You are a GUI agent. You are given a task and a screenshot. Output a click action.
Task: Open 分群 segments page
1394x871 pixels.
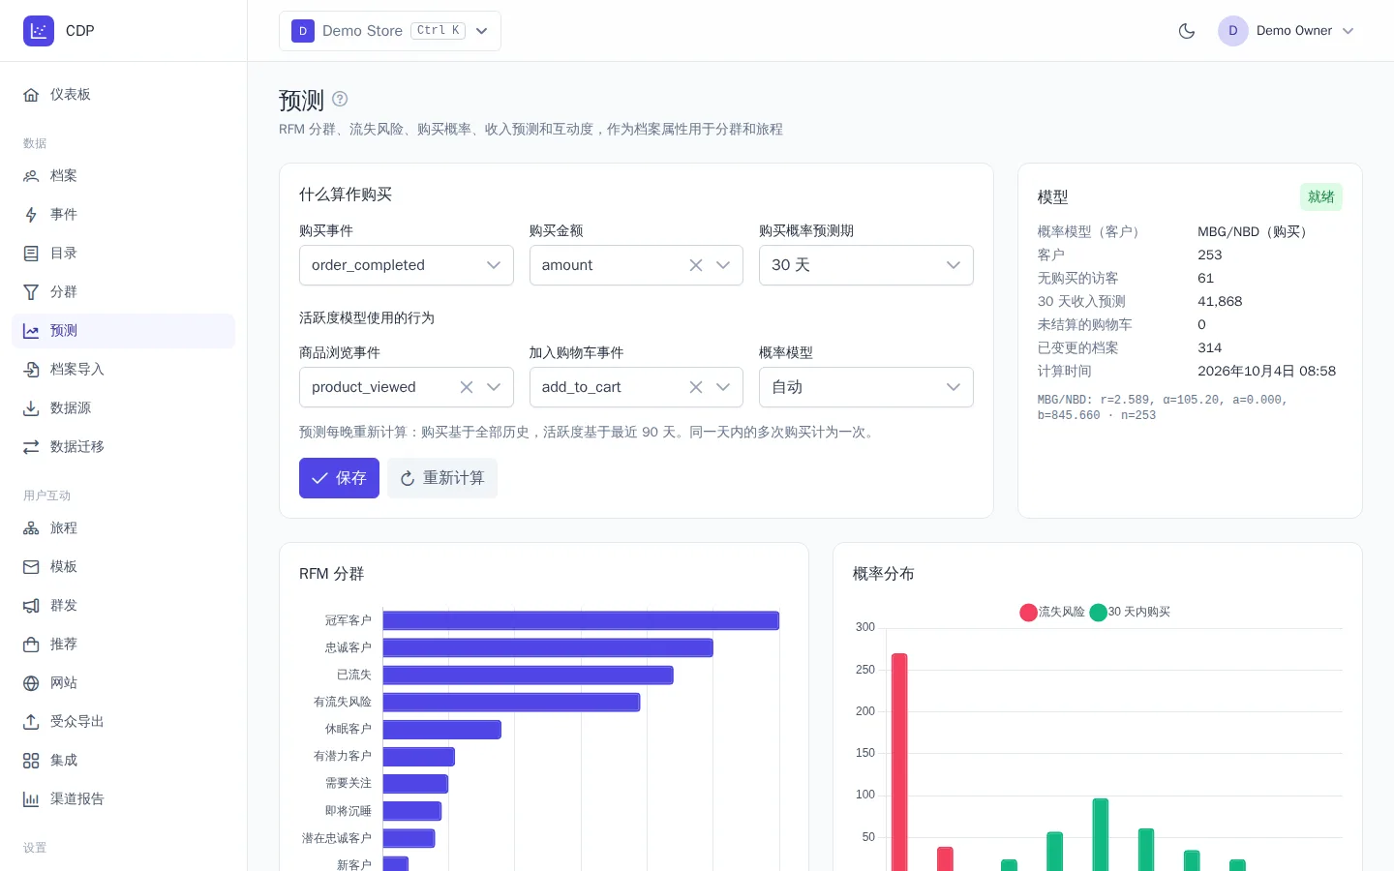point(124,292)
